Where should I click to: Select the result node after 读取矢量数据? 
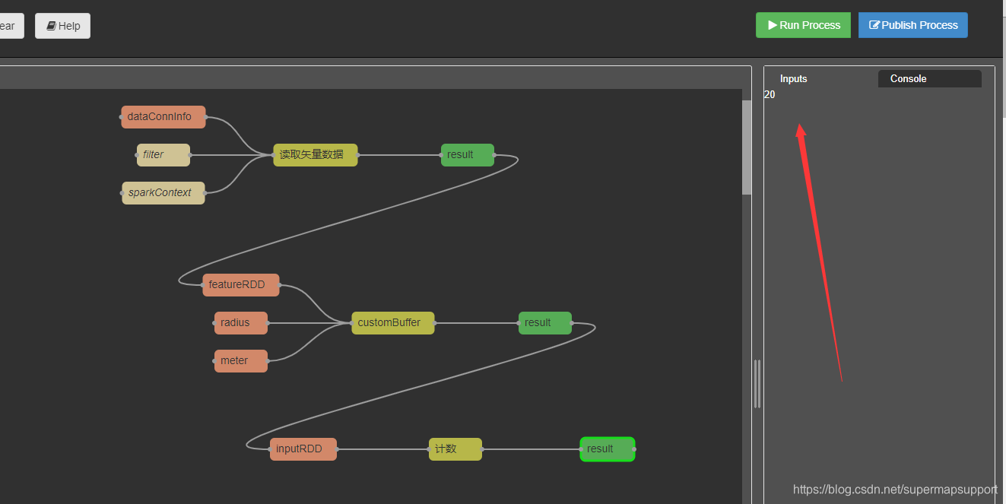(468, 155)
